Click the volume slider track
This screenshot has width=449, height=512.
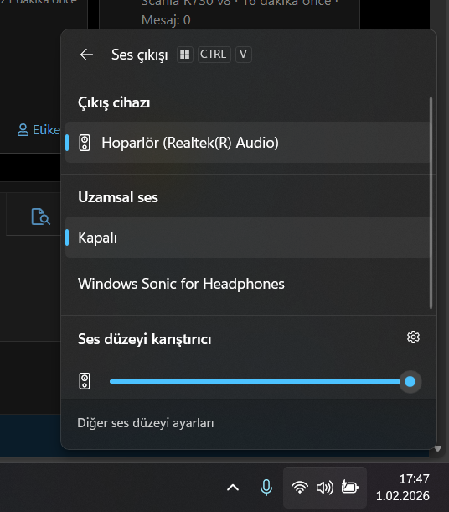pos(255,381)
